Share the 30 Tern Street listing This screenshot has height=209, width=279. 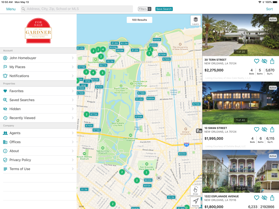tap(272, 61)
